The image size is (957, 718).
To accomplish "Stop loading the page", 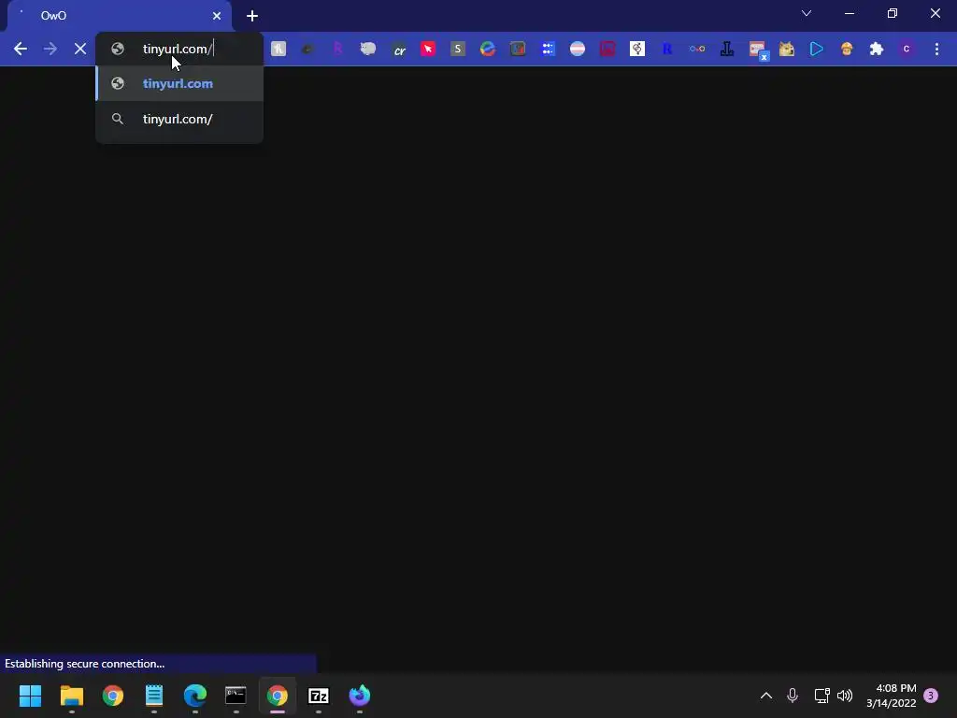I will pyautogui.click(x=80, y=49).
